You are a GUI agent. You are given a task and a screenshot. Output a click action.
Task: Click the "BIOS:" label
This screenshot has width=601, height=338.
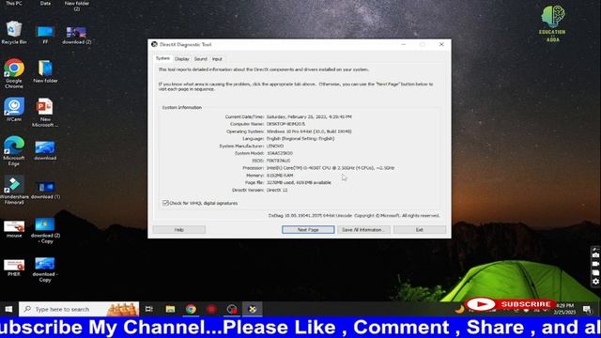coord(258,161)
